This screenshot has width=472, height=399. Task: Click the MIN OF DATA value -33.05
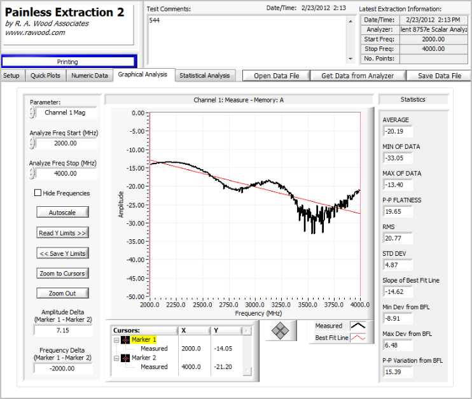pos(398,158)
